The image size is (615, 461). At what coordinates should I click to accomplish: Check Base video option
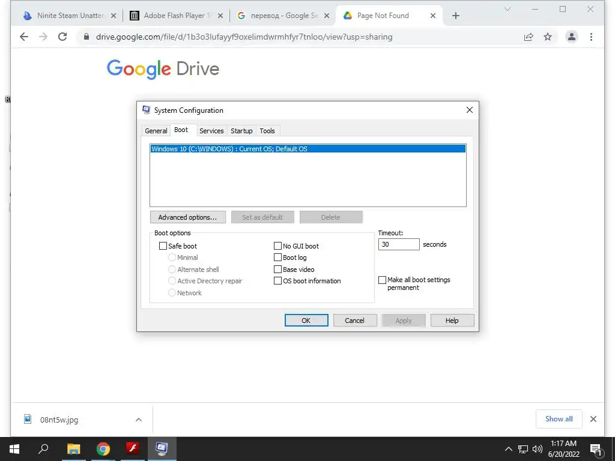(x=277, y=270)
